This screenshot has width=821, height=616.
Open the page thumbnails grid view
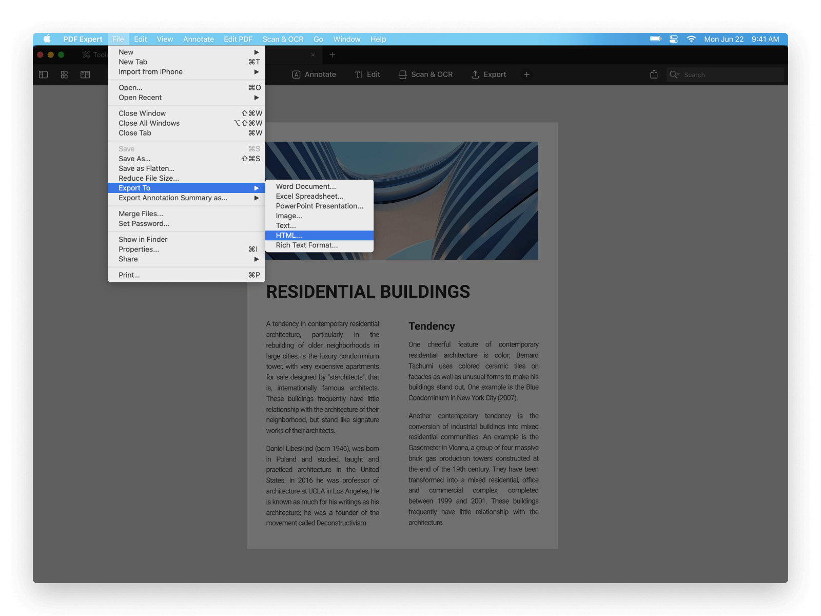pos(64,74)
